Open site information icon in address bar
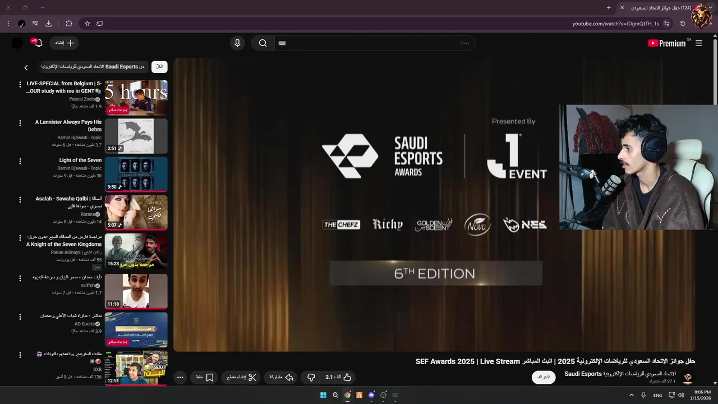The width and height of the screenshot is (718, 404). (x=666, y=24)
